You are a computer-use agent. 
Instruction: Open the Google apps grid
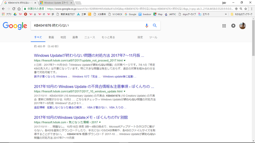(x=224, y=25)
